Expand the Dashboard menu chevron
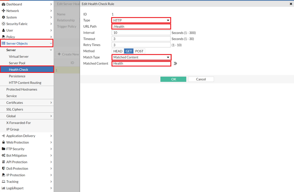 51,4
